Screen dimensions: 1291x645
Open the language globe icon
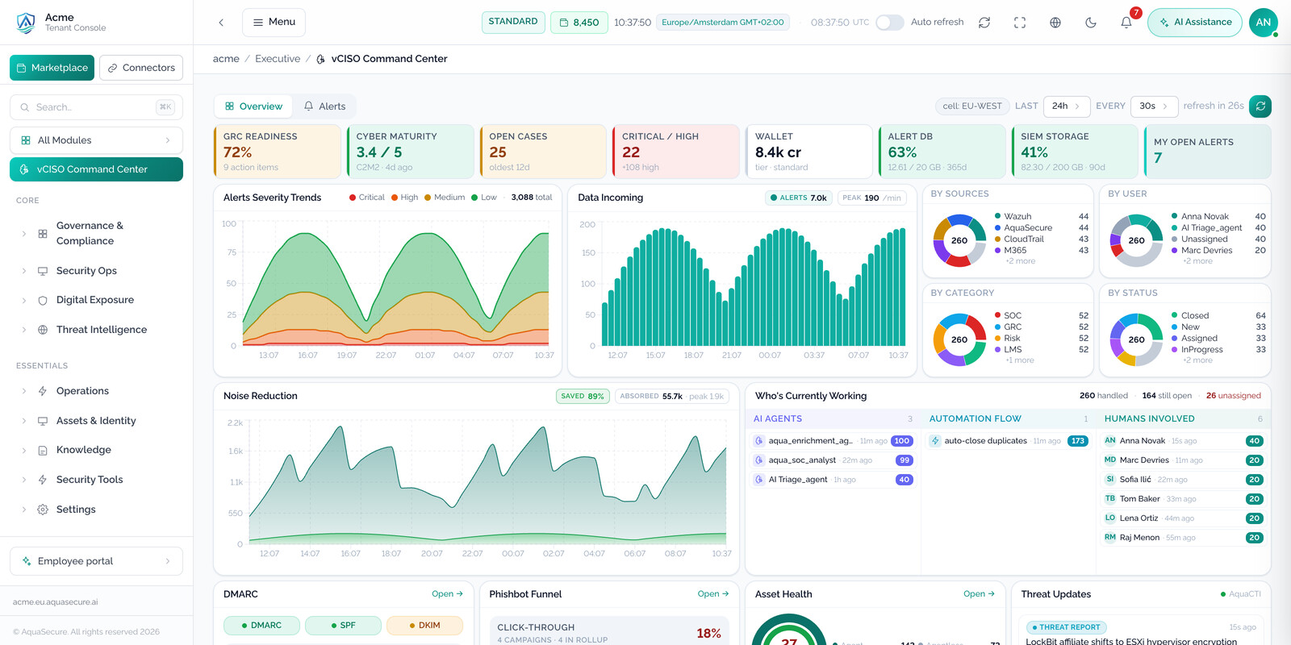1055,23
